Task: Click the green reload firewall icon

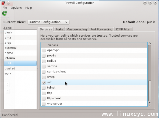Action: coord(5,13)
